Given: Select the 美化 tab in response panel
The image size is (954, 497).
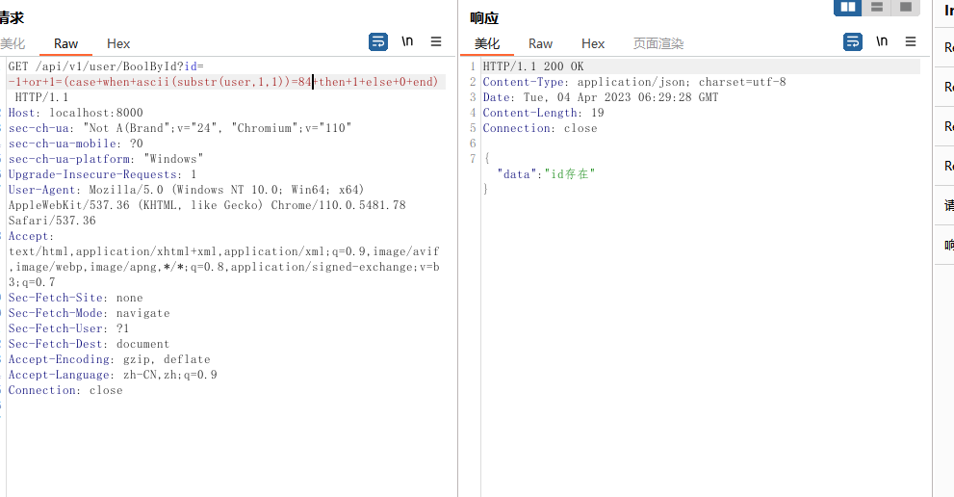Looking at the screenshot, I should [487, 43].
